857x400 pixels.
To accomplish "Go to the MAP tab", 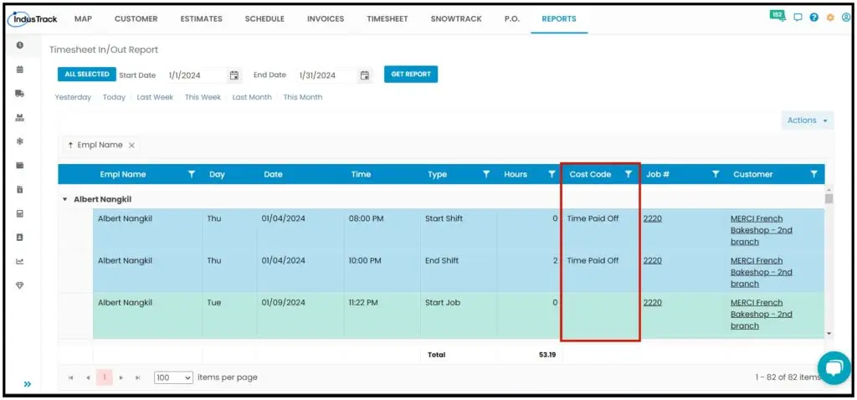I will [x=83, y=18].
